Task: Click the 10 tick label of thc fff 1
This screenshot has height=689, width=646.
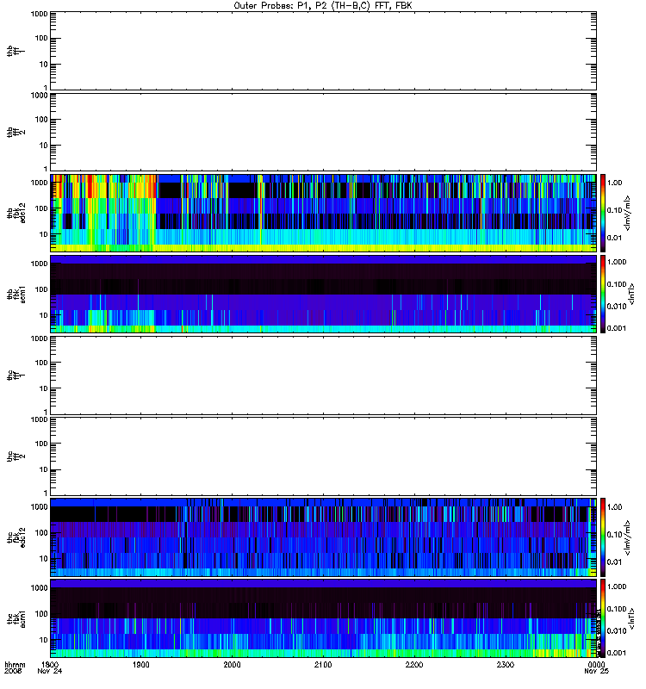Action: pos(44,388)
